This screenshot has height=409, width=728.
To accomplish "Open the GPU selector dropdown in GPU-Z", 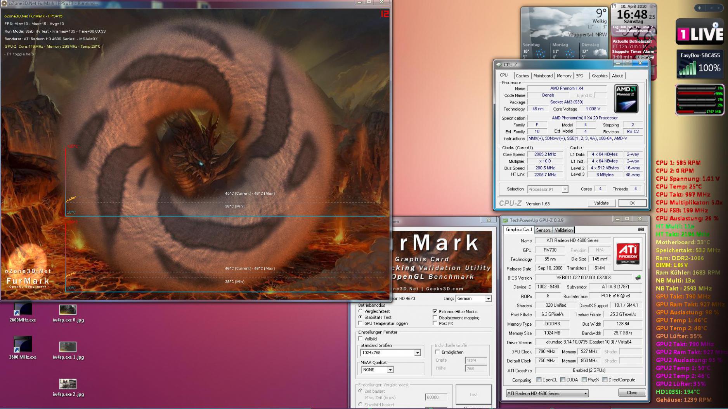I will pos(547,393).
